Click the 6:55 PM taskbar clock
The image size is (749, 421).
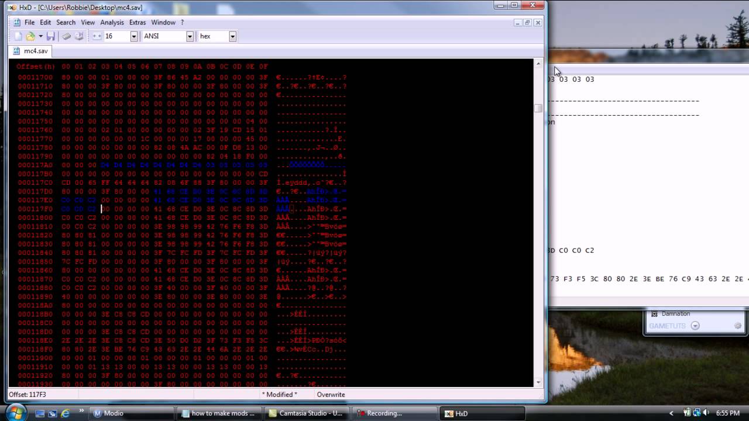(727, 413)
